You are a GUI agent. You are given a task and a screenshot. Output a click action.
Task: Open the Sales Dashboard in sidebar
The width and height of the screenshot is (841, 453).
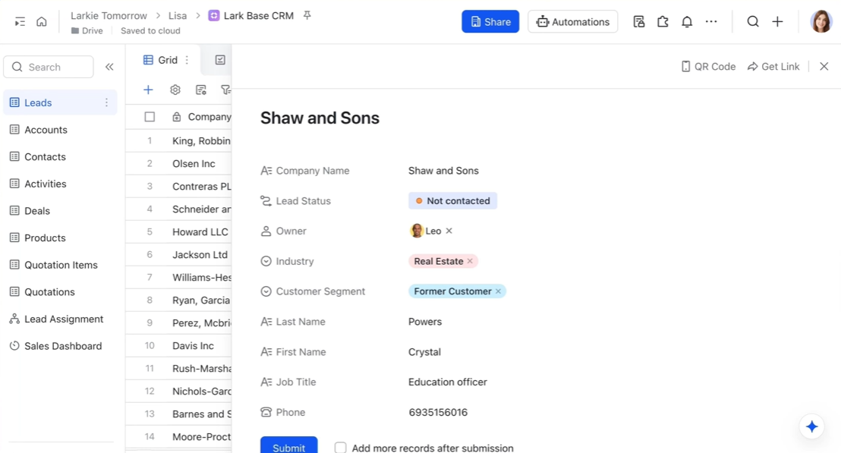63,346
